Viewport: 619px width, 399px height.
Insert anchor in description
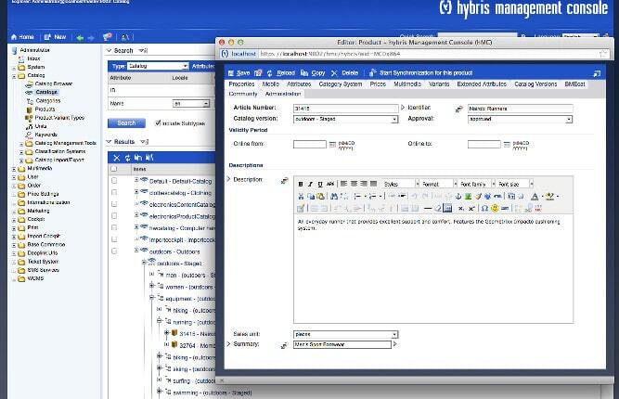point(458,196)
